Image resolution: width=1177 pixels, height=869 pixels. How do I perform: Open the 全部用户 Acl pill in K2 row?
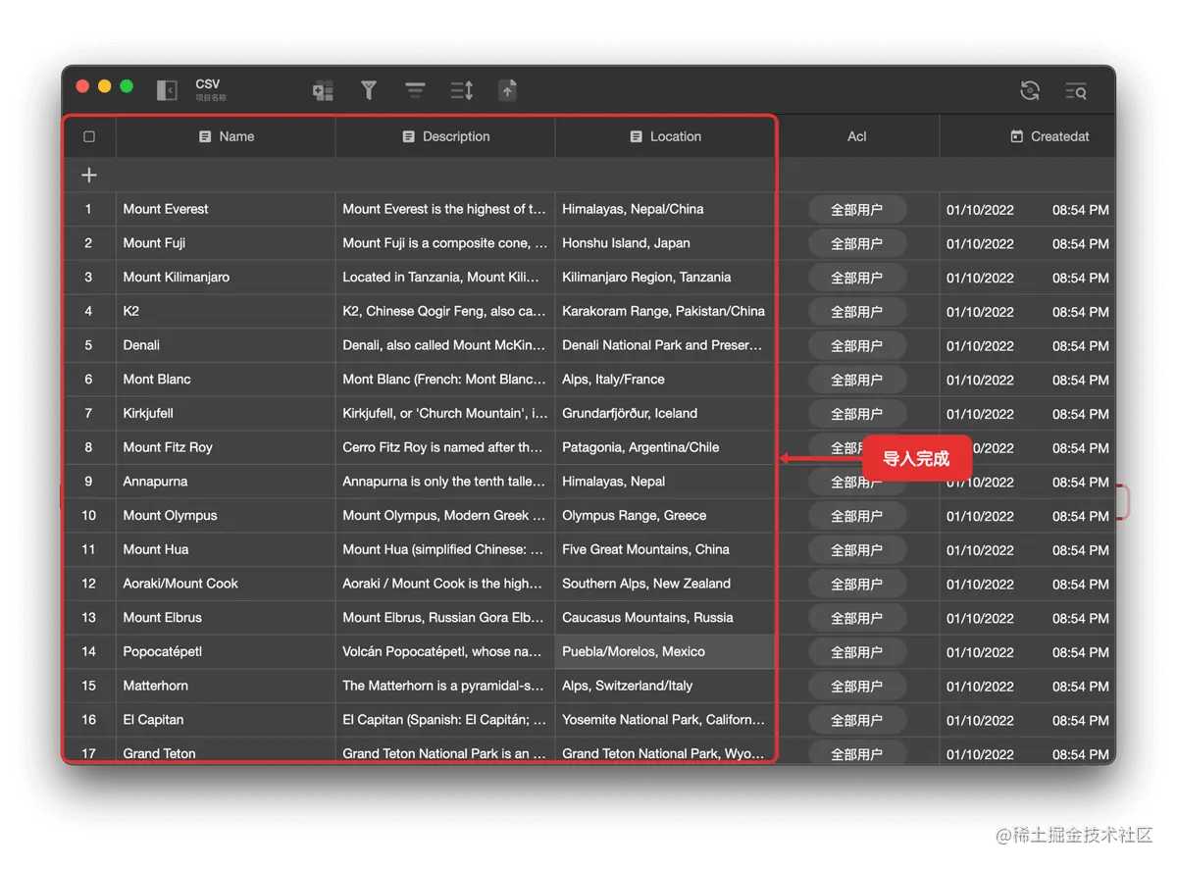click(x=857, y=311)
